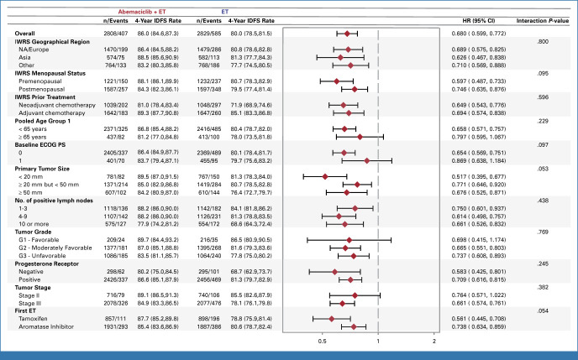Viewport: 578px width, 360px height.
Task: Click the 'IWRS Geographical Region' heading
Action: pos(52,42)
